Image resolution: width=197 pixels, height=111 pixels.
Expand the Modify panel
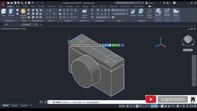click(68, 21)
